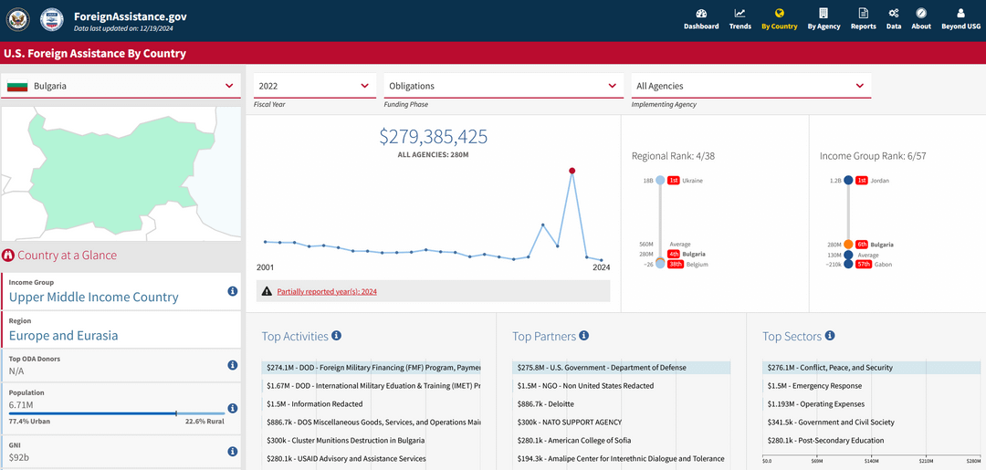Open the Beyond USG person icon
This screenshot has height=470, width=986.
(960, 13)
